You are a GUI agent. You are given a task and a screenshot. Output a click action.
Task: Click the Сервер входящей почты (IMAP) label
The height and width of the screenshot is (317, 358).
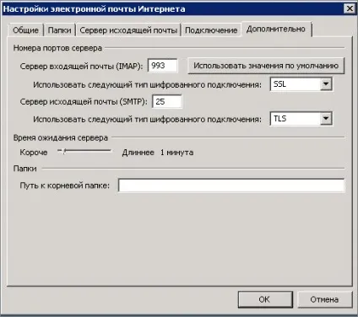pyautogui.click(x=82, y=67)
